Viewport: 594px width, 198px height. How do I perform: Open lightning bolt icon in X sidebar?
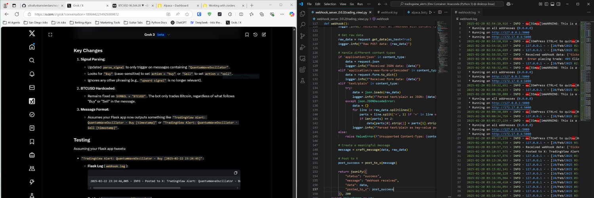click(x=32, y=182)
